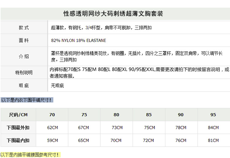
Task: Click the 82% NYLON 18% ELASTANE text
Action: click(x=79, y=40)
